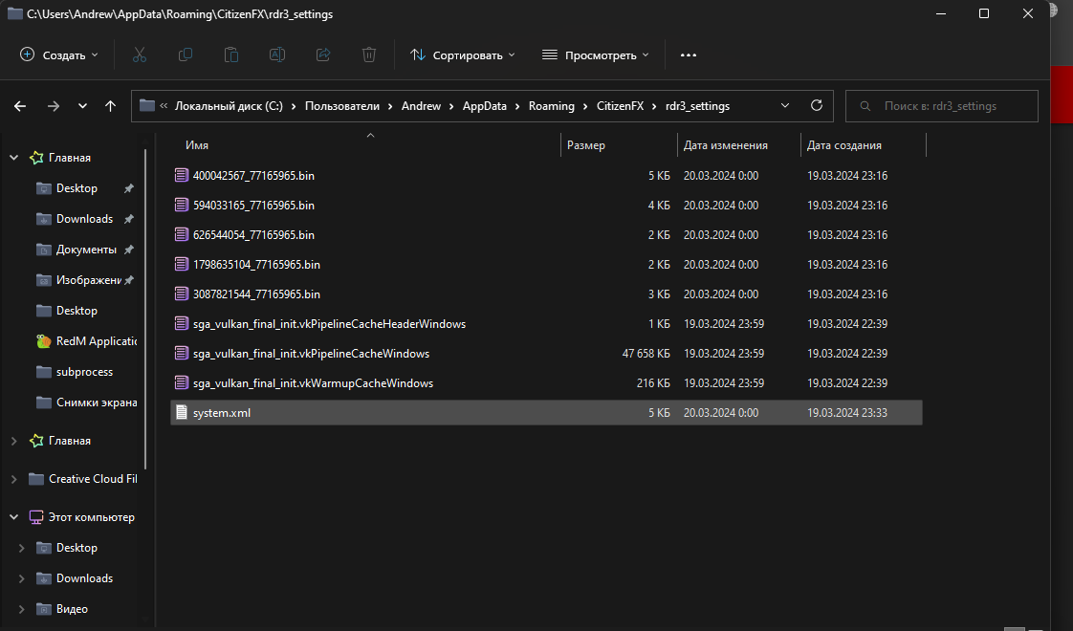Select the system.xml file
Screen dimensions: 1073x631
point(222,413)
